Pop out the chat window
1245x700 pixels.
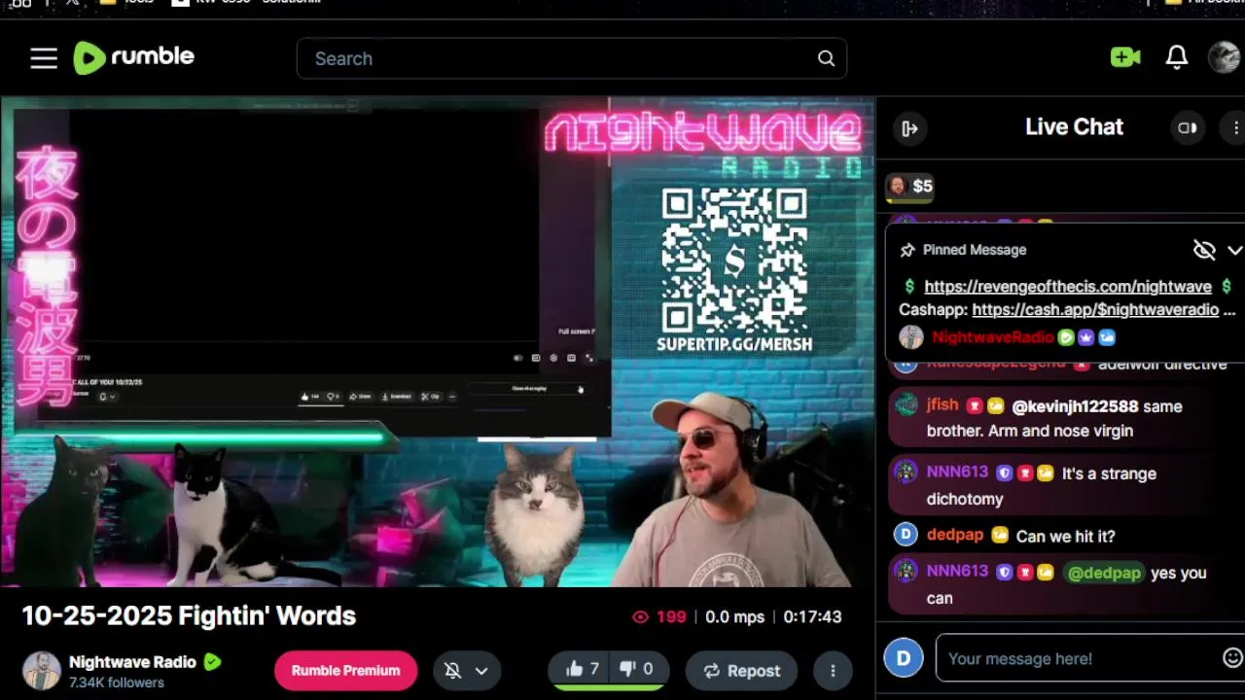[x=1188, y=127]
